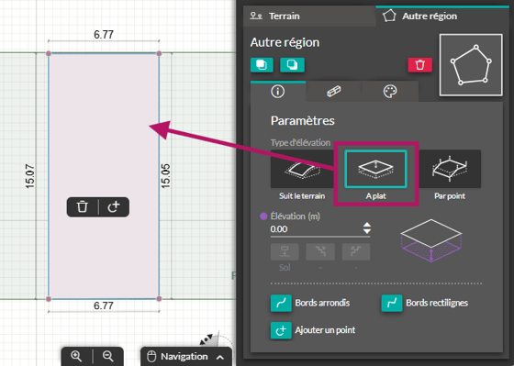Click the Terrain tab pin icon
Screen dimensions: 514x366
(x=256, y=16)
